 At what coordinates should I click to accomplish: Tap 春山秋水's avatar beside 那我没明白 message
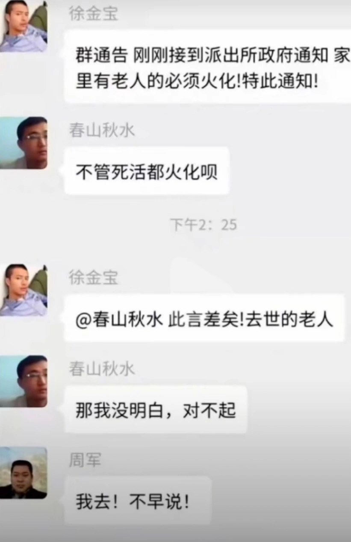tap(24, 381)
